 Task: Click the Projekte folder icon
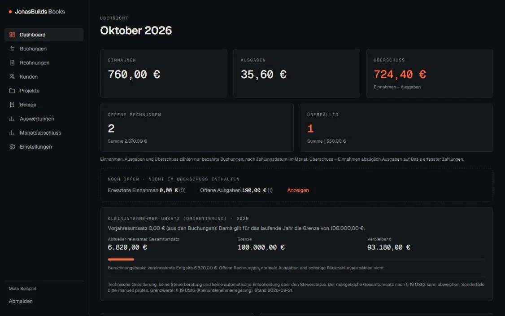point(12,91)
